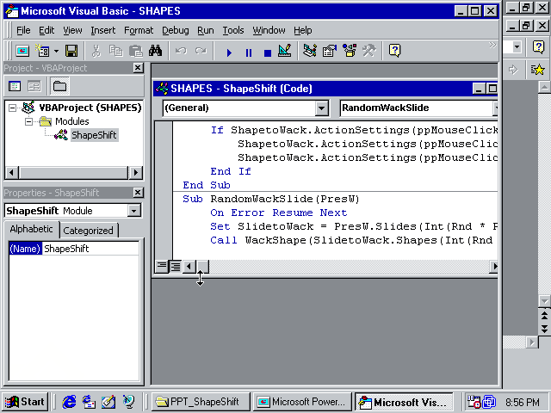Collapse the Modules folder node
Screen dimensions: 551x413
[x=28, y=121]
